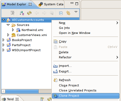Viewport: 121px width, 101px height.
Task: Choose Export... from the context menu
Action: click(x=86, y=71)
